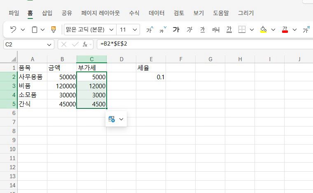This screenshot has height=193, width=313.
Task: Open the 삽입 ribbon tab
Action: coord(47,13)
